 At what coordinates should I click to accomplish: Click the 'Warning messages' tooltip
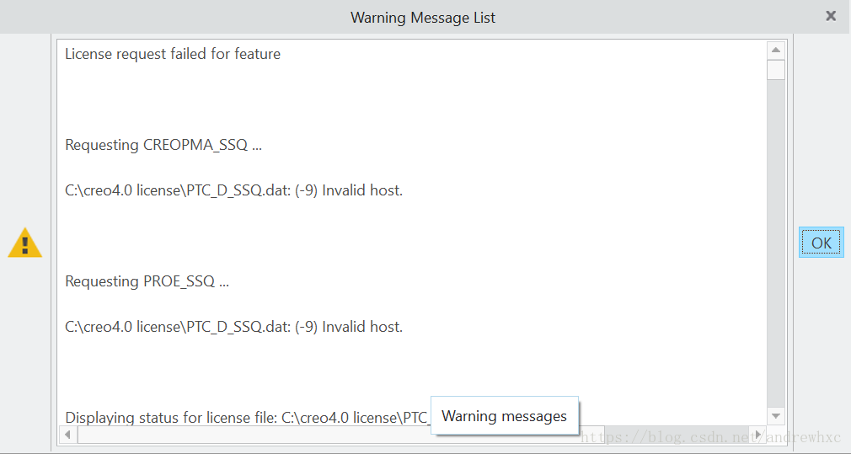pos(504,416)
